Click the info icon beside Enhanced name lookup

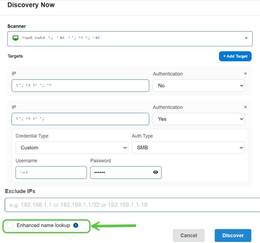click(76, 225)
